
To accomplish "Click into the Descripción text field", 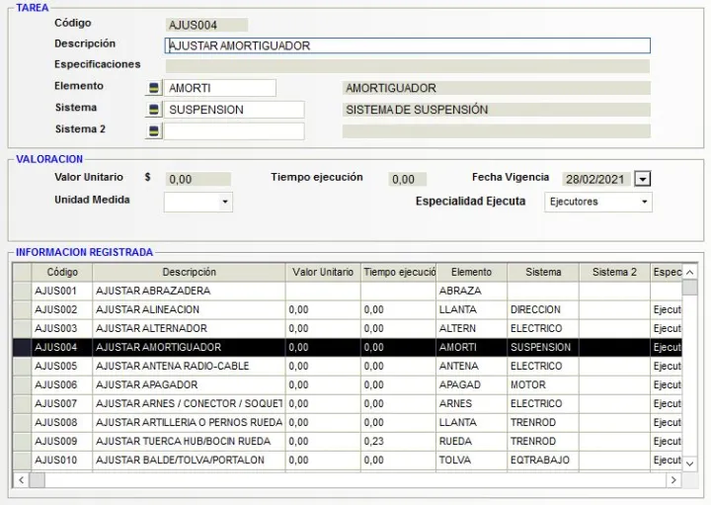I will click(407, 45).
